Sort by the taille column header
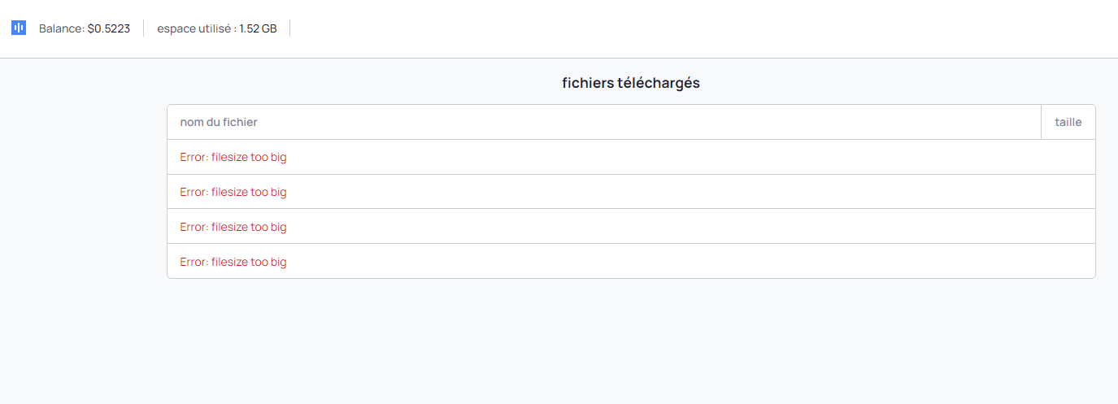The height and width of the screenshot is (404, 1118). [1068, 122]
